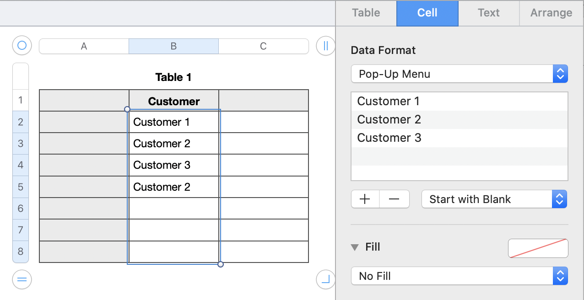Open the Arrange tab

(x=551, y=13)
